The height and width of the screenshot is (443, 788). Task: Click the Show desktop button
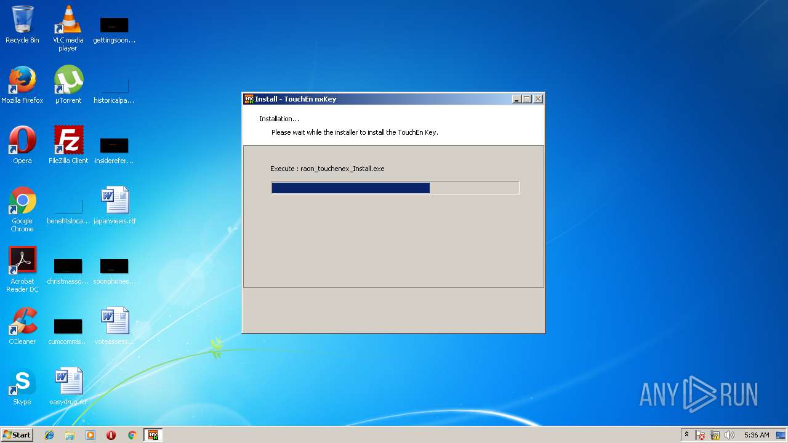click(781, 435)
